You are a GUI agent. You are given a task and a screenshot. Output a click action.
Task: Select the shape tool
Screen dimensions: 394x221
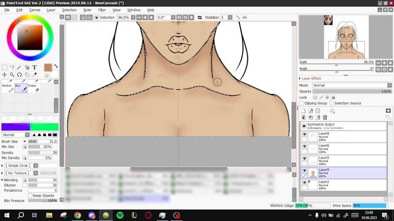(27, 67)
